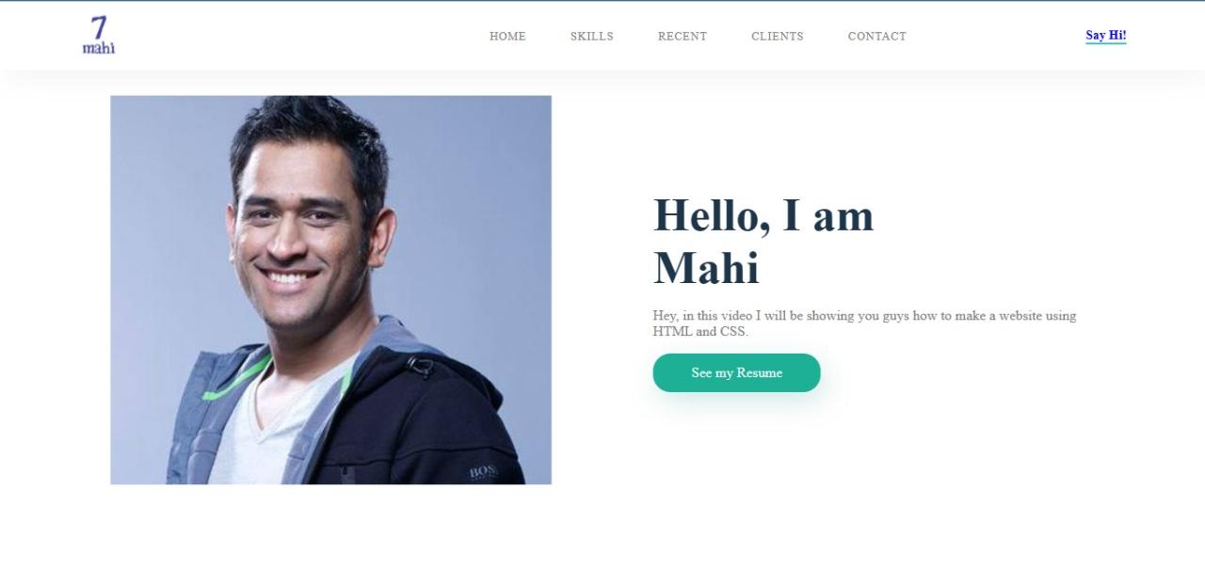Click the See my Resume button
The width and height of the screenshot is (1205, 567).
tap(736, 373)
